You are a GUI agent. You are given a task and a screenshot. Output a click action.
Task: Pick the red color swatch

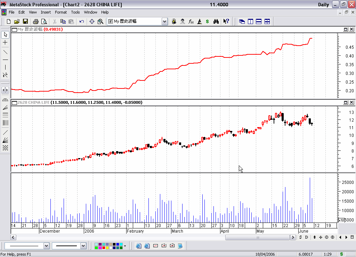pos(104,248)
